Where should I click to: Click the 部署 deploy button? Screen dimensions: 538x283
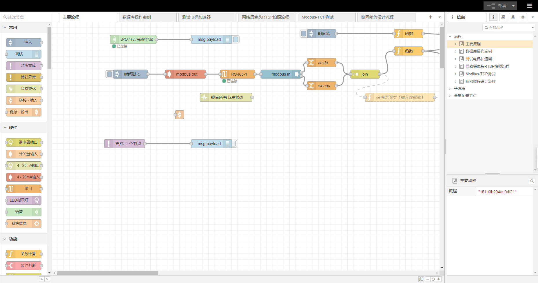497,6
